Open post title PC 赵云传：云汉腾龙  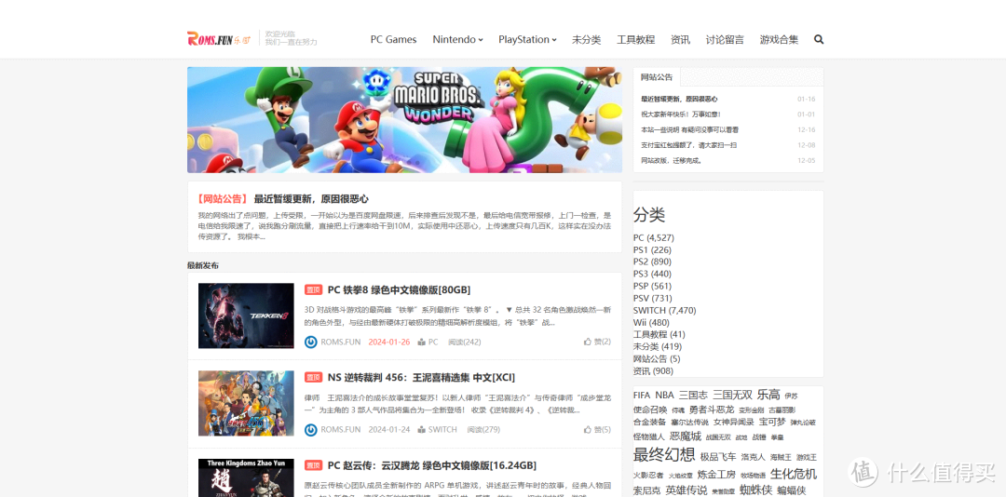[432, 465]
